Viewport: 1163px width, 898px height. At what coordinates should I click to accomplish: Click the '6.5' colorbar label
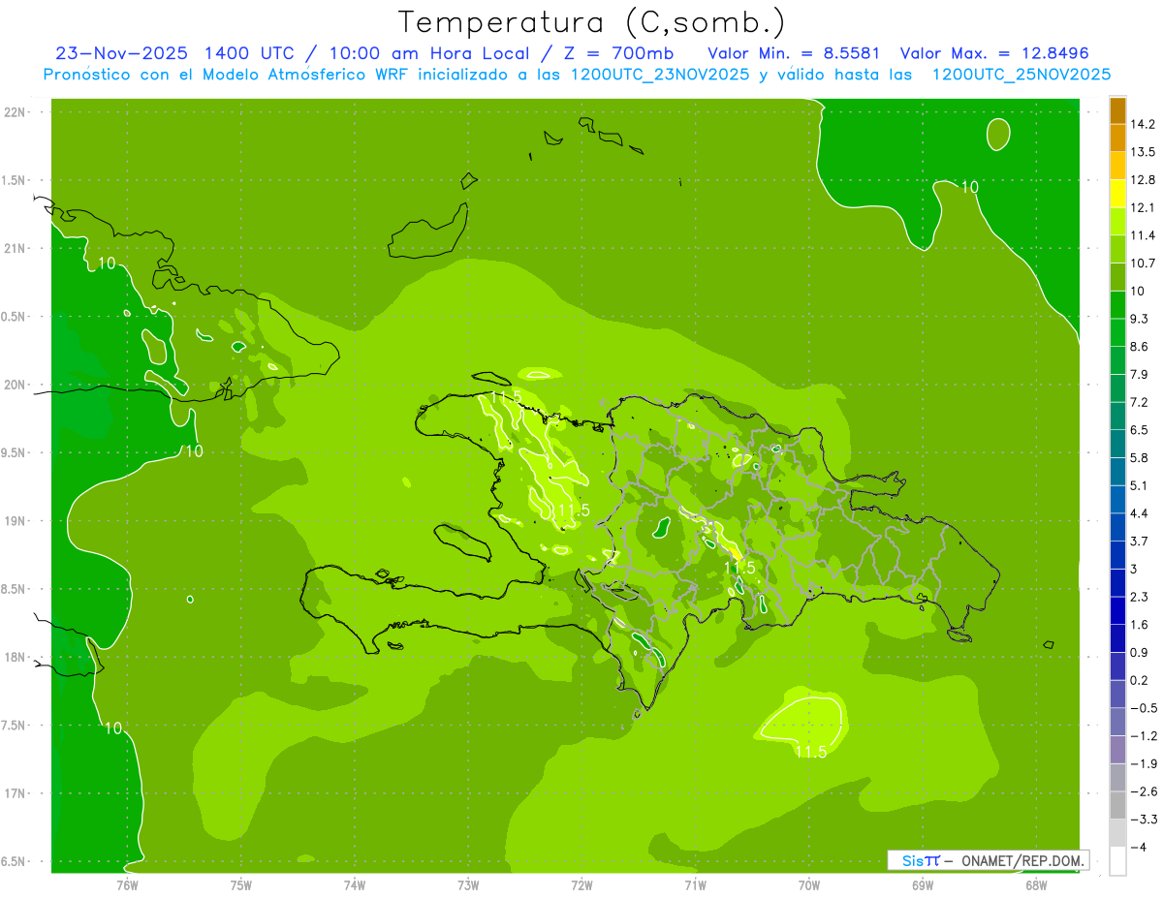click(1140, 430)
